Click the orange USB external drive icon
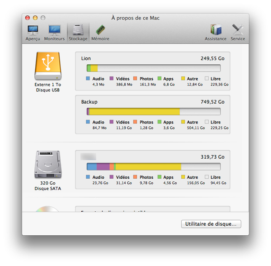This screenshot has height=266, width=271. (48, 66)
